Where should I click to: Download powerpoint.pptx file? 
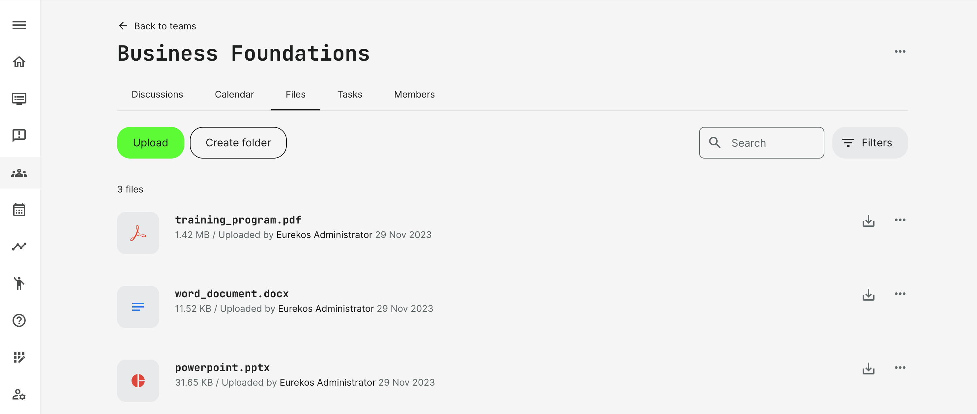868,369
